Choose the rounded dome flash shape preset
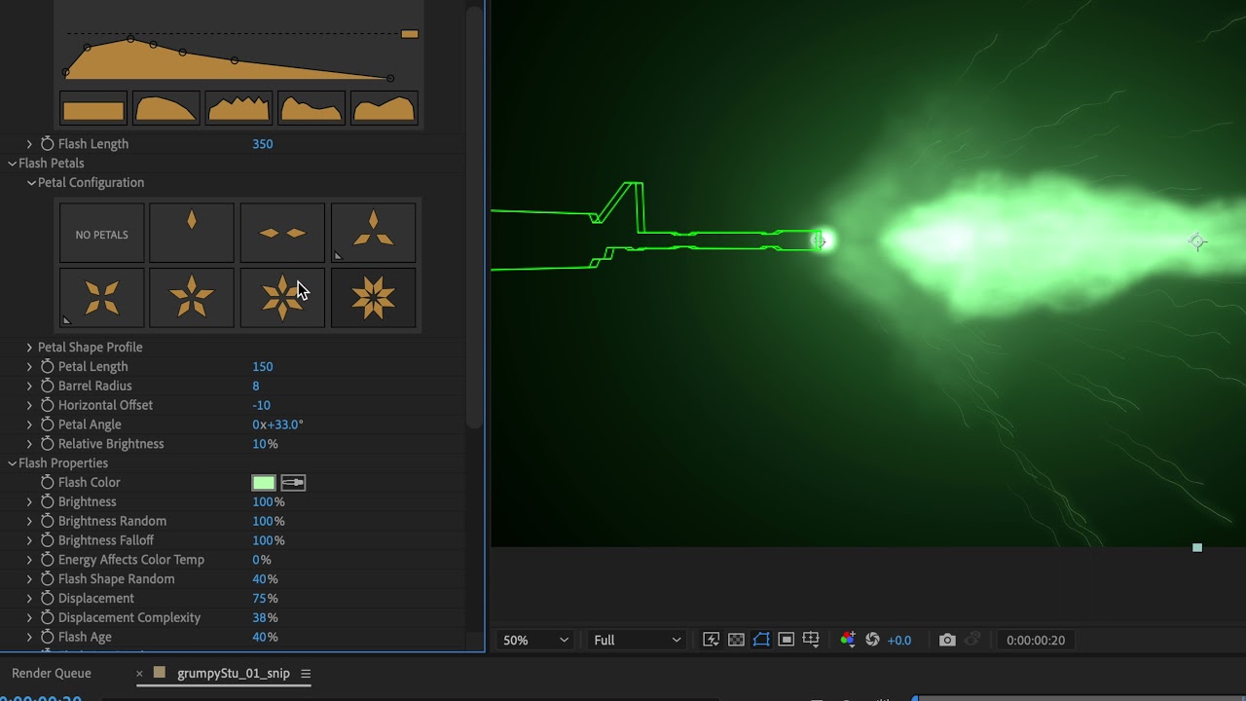 (166, 108)
